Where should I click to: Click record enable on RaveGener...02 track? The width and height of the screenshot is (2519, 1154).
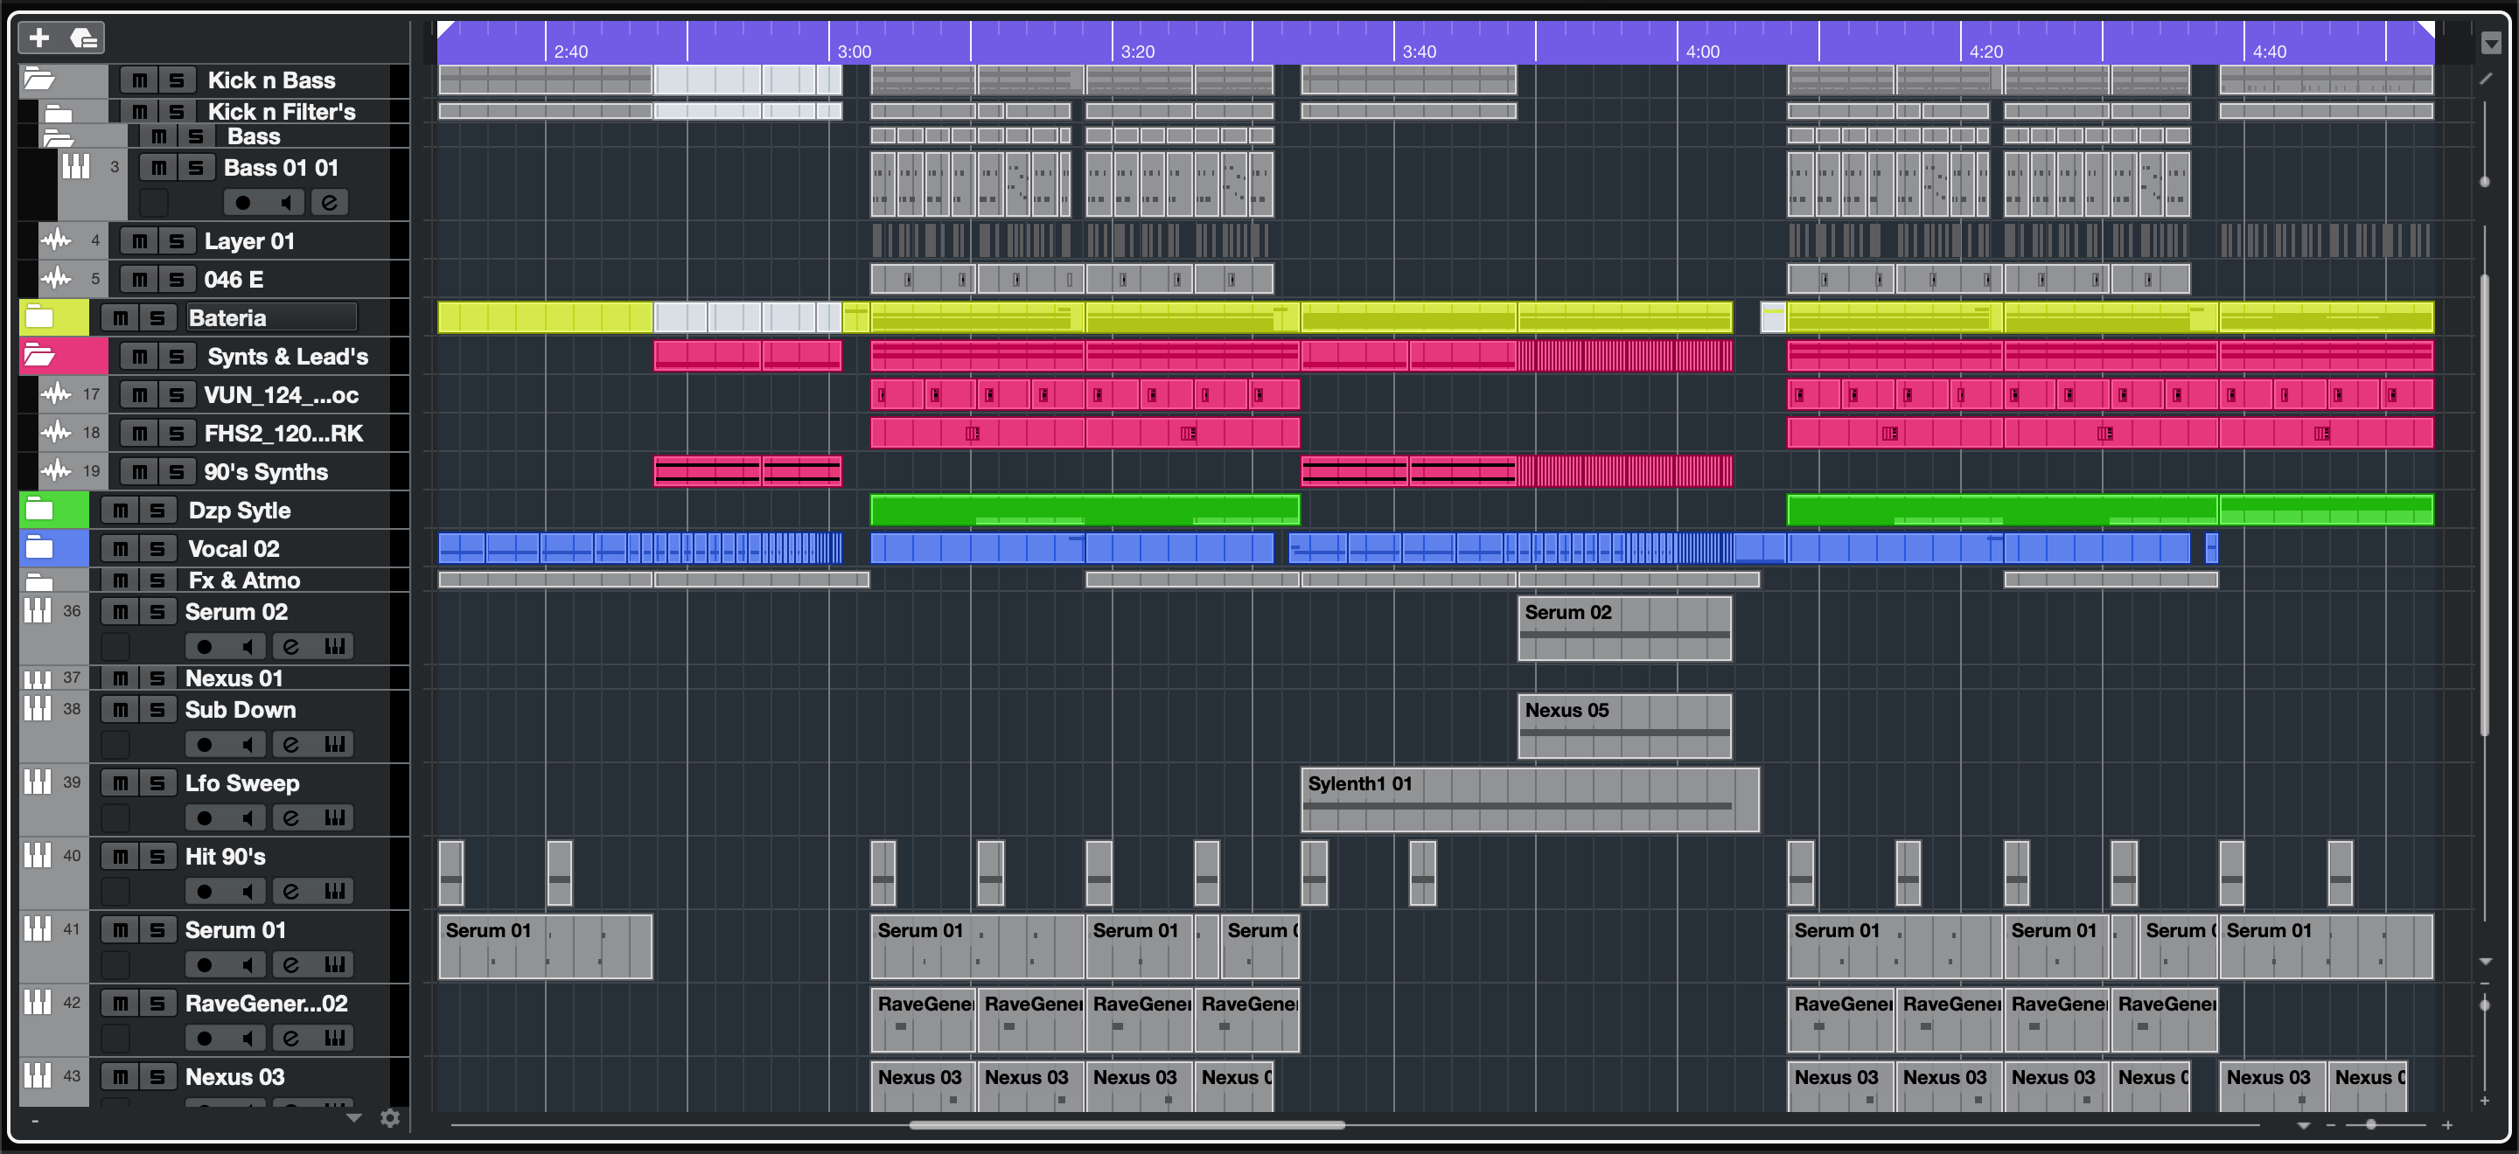tap(205, 1038)
